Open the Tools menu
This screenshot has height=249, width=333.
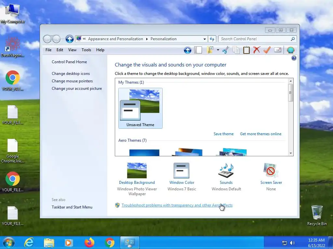pyautogui.click(x=86, y=50)
